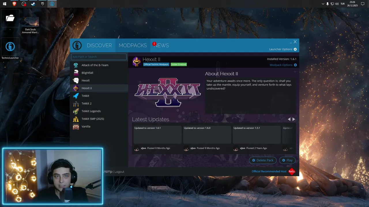Click the Play button
The width and height of the screenshot is (369, 207).
(x=287, y=160)
